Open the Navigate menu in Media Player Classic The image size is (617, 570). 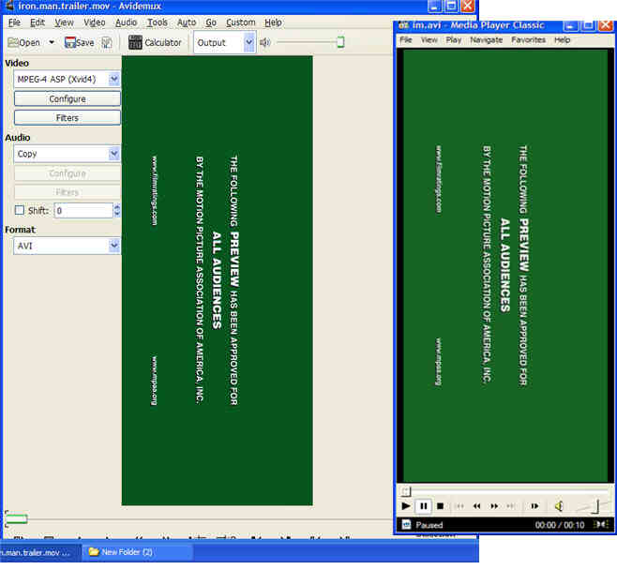tap(487, 39)
